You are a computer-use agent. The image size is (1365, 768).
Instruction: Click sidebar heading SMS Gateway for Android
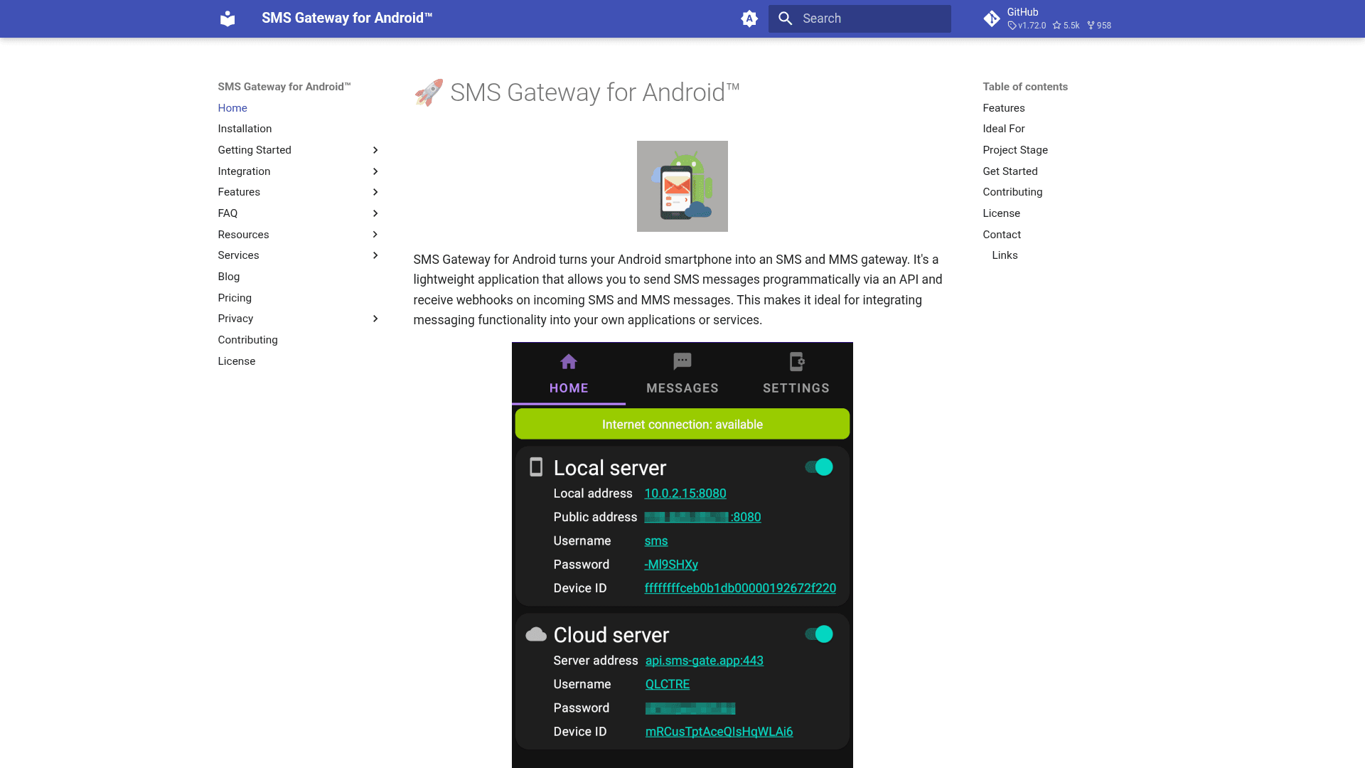(284, 87)
